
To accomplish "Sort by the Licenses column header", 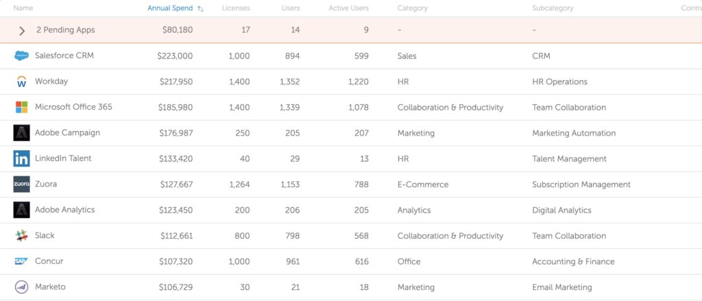I will coord(236,8).
